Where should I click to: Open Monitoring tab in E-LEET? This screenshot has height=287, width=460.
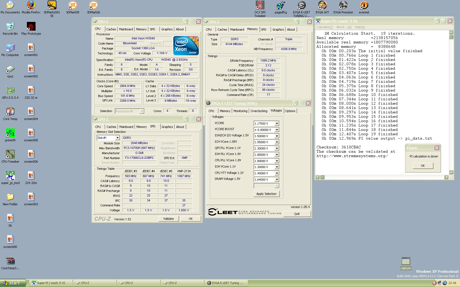tap(240, 111)
